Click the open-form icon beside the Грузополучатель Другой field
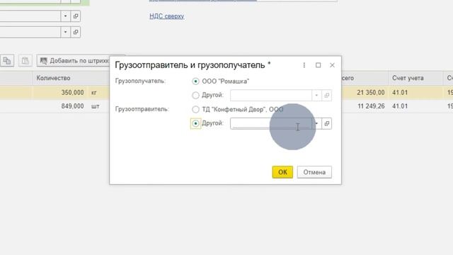 327,96
